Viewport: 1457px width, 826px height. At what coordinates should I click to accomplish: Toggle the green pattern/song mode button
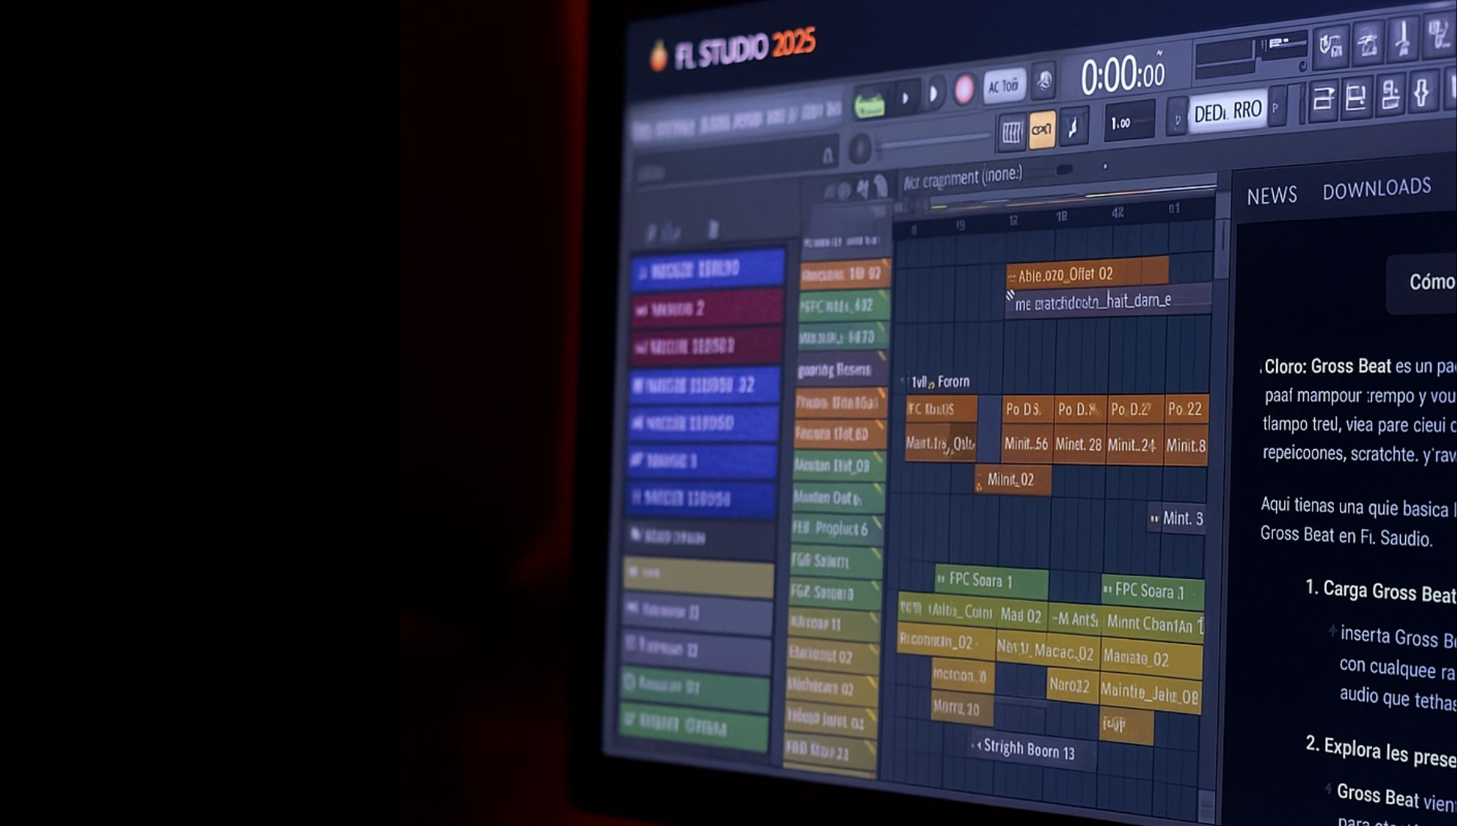(x=870, y=104)
